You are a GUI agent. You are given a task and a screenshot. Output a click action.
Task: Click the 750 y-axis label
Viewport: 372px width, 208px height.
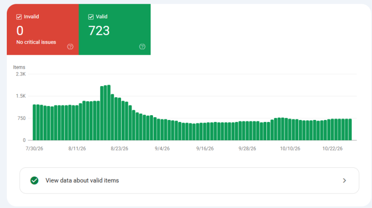pyautogui.click(x=21, y=118)
